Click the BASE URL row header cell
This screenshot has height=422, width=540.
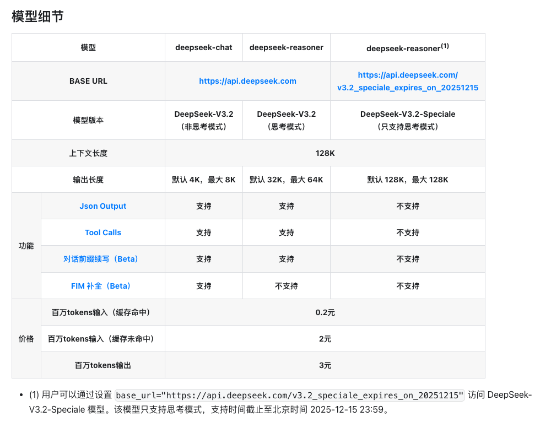88,81
